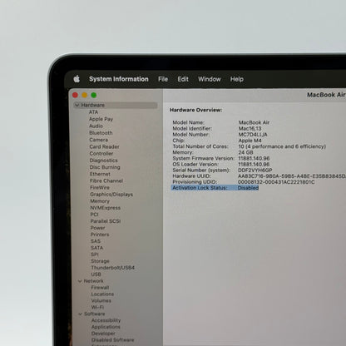Select Thunderbolt/USB4 in the sidebar
The width and height of the screenshot is (346, 346).
113,268
